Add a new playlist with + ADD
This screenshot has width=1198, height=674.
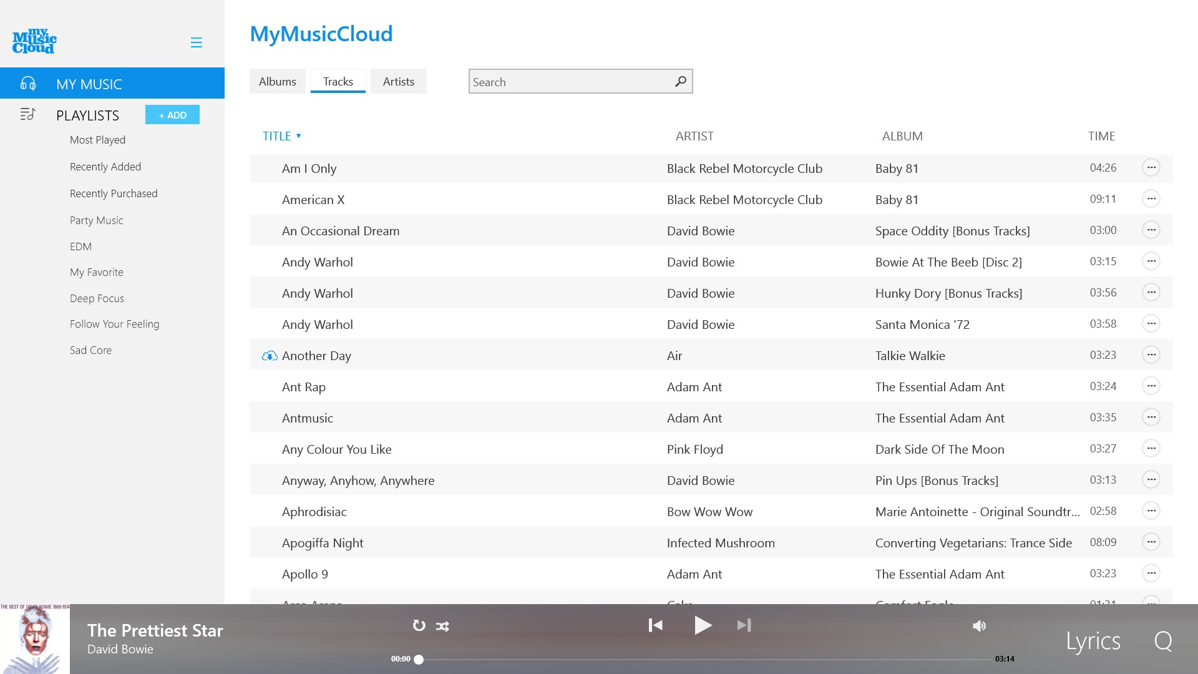coord(172,115)
